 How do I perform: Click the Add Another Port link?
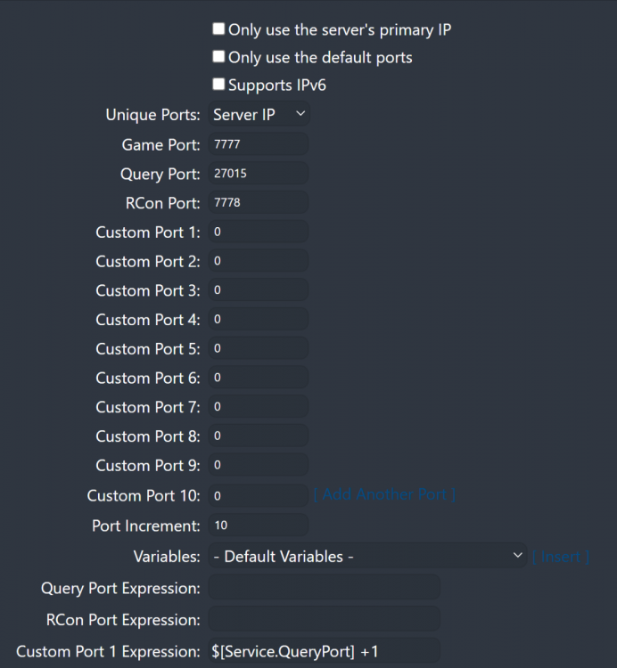click(384, 494)
